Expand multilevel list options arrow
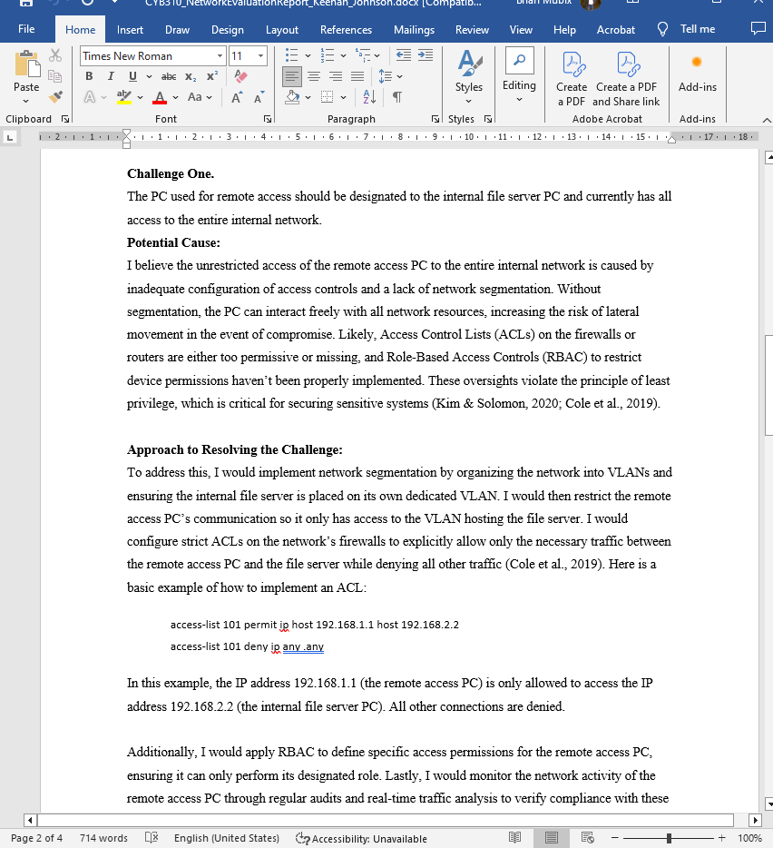 [377, 55]
